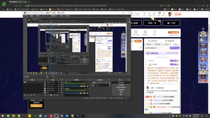Open Audio Mixer panel dock options icon
Screen dimensions: 210x118
click(x=90, y=80)
